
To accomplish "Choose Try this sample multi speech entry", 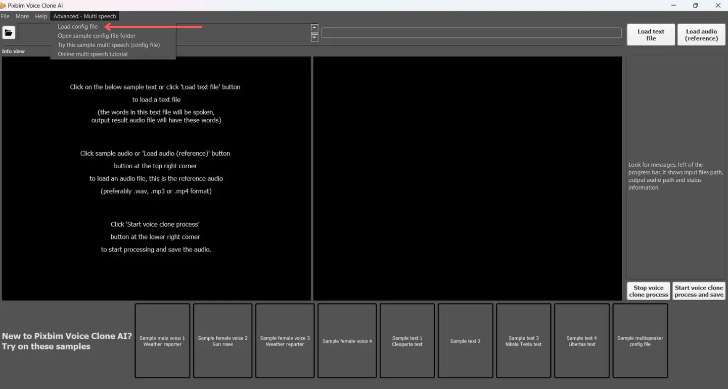I will click(x=109, y=45).
